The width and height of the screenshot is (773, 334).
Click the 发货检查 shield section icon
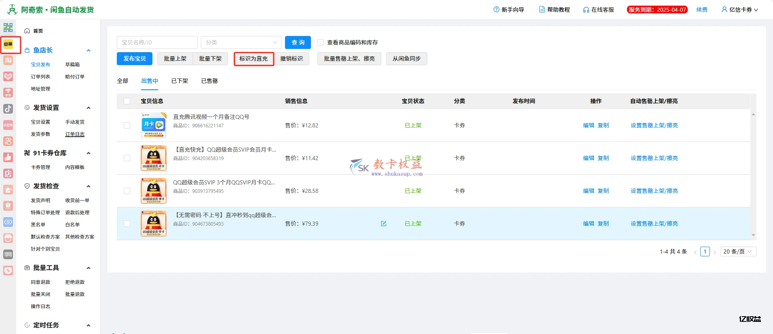click(x=27, y=186)
